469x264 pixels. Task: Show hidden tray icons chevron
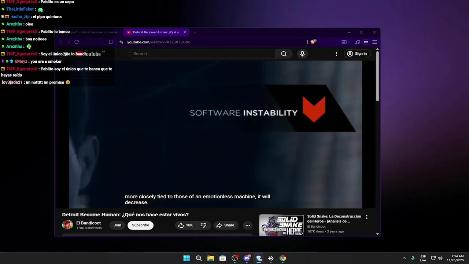pyautogui.click(x=404, y=258)
